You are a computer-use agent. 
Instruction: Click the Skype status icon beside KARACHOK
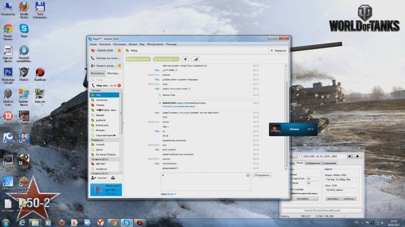93,50
